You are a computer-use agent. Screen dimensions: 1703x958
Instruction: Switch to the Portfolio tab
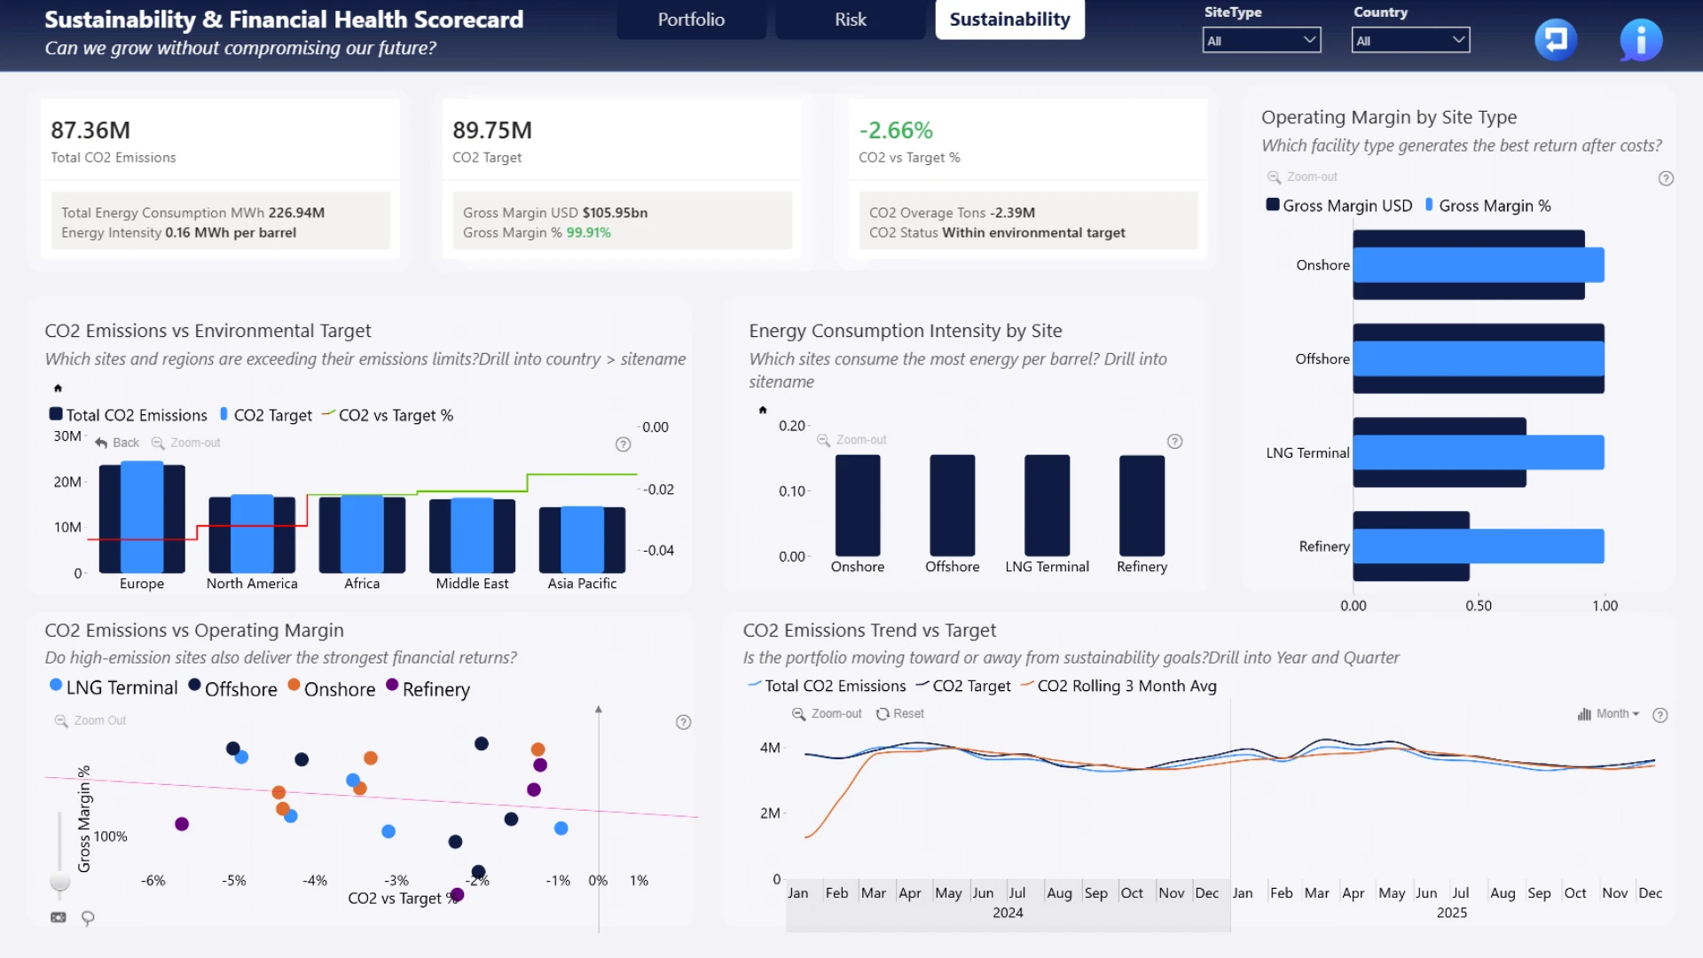pyautogui.click(x=691, y=20)
